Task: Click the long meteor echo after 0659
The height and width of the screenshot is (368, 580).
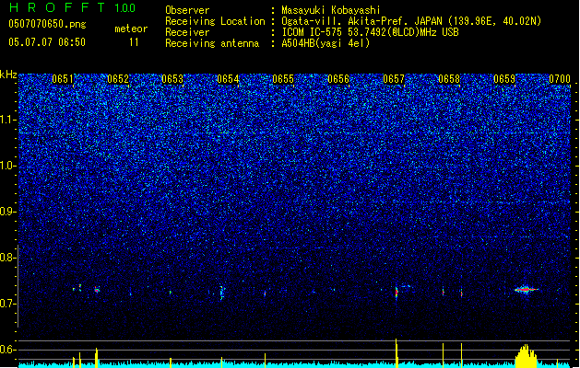Action: click(x=526, y=290)
